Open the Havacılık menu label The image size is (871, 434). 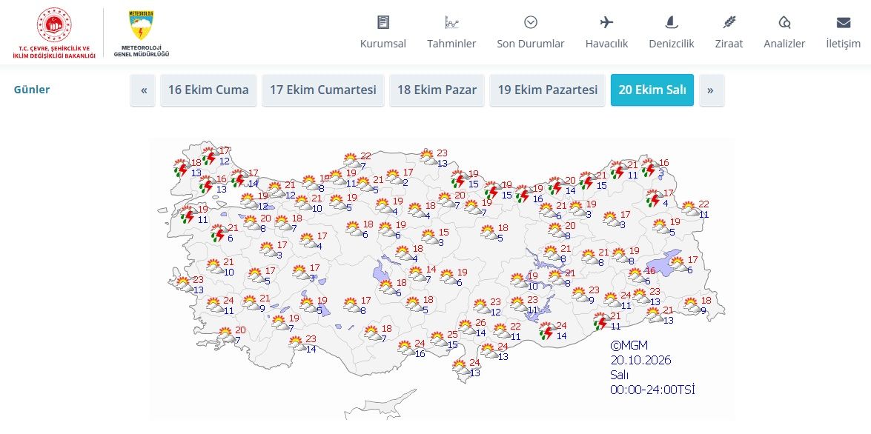606,44
